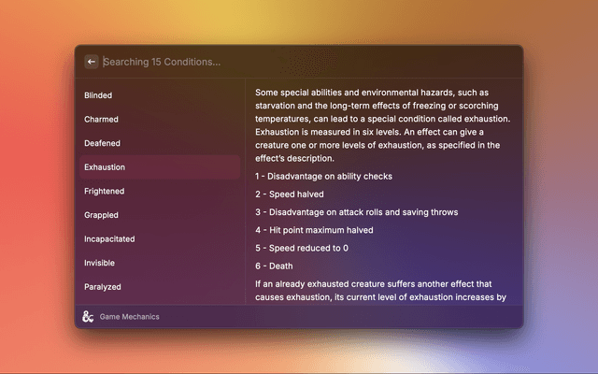Open the Charmed condition entry
598x374 pixels.
click(101, 120)
